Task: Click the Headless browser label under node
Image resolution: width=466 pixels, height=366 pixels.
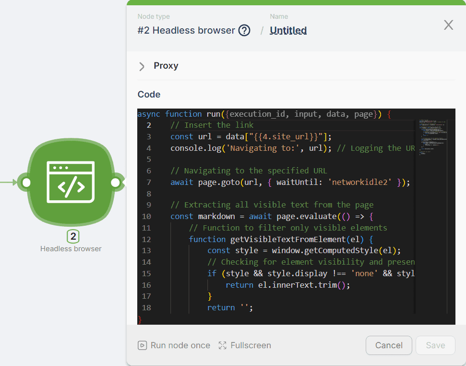Action: (71, 249)
